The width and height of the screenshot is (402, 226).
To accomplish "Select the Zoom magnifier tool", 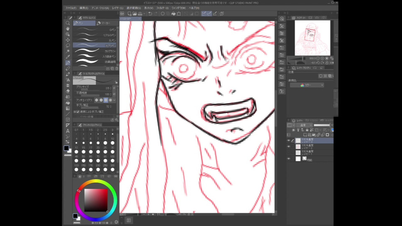I will click(x=68, y=23).
